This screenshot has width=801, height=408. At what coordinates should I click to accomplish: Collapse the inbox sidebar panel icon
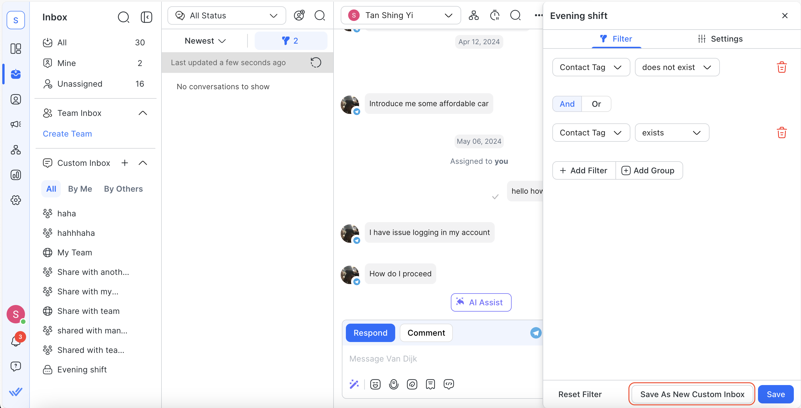coord(146,17)
